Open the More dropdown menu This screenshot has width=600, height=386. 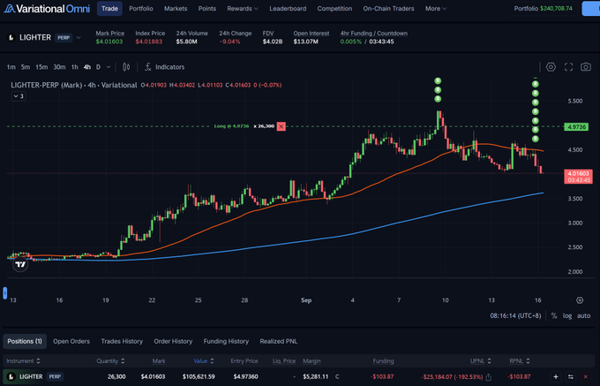[x=436, y=9]
